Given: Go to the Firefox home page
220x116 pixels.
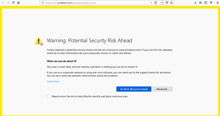Looking at the screenshot, I should [x=18, y=3].
